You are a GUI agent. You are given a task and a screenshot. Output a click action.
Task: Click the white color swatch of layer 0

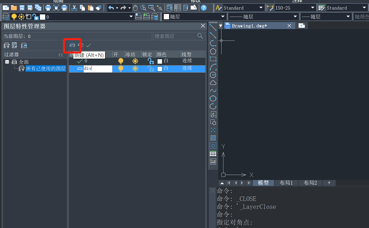click(160, 61)
